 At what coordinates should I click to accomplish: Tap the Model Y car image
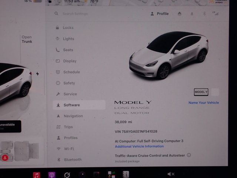click(169, 55)
